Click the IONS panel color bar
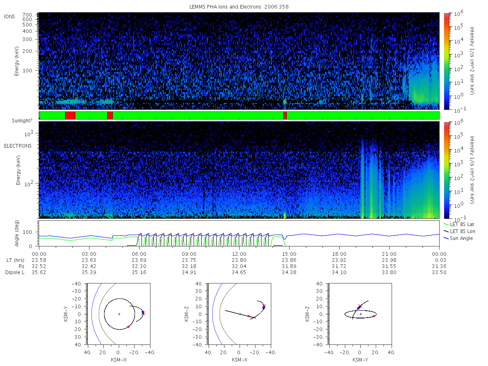 (446, 61)
